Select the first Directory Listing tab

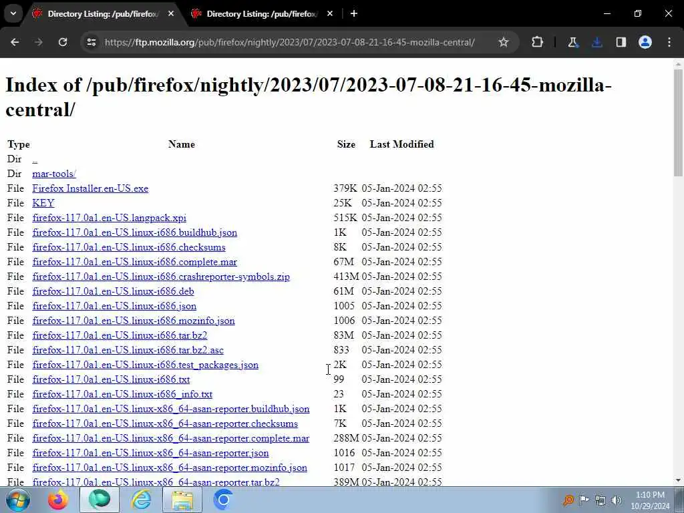[103, 14]
